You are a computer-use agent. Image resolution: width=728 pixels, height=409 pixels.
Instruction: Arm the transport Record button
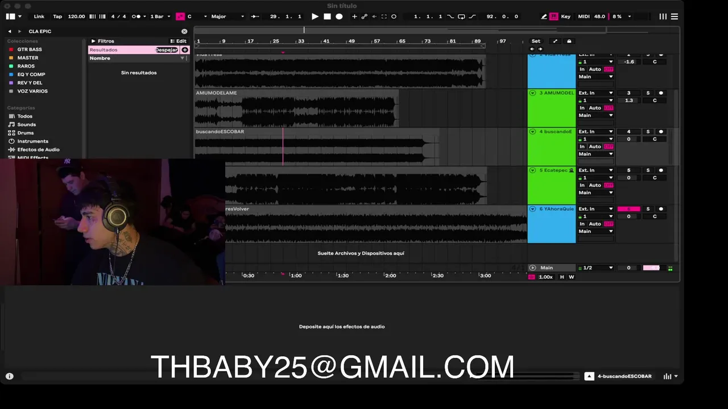tap(339, 16)
